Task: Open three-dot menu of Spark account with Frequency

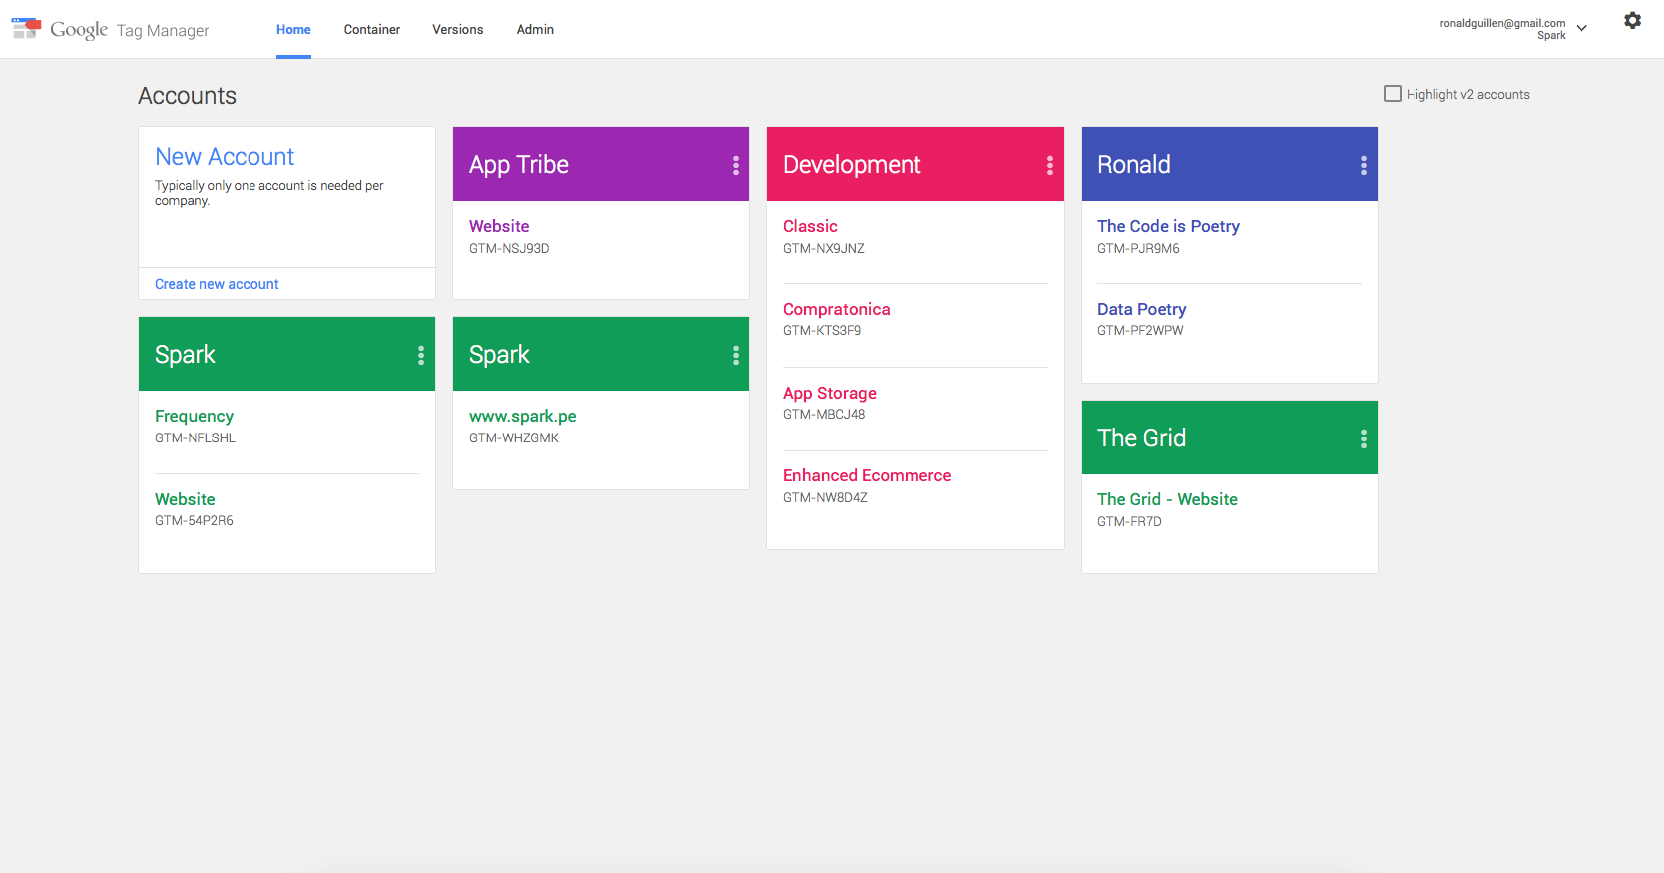Action: (x=421, y=355)
